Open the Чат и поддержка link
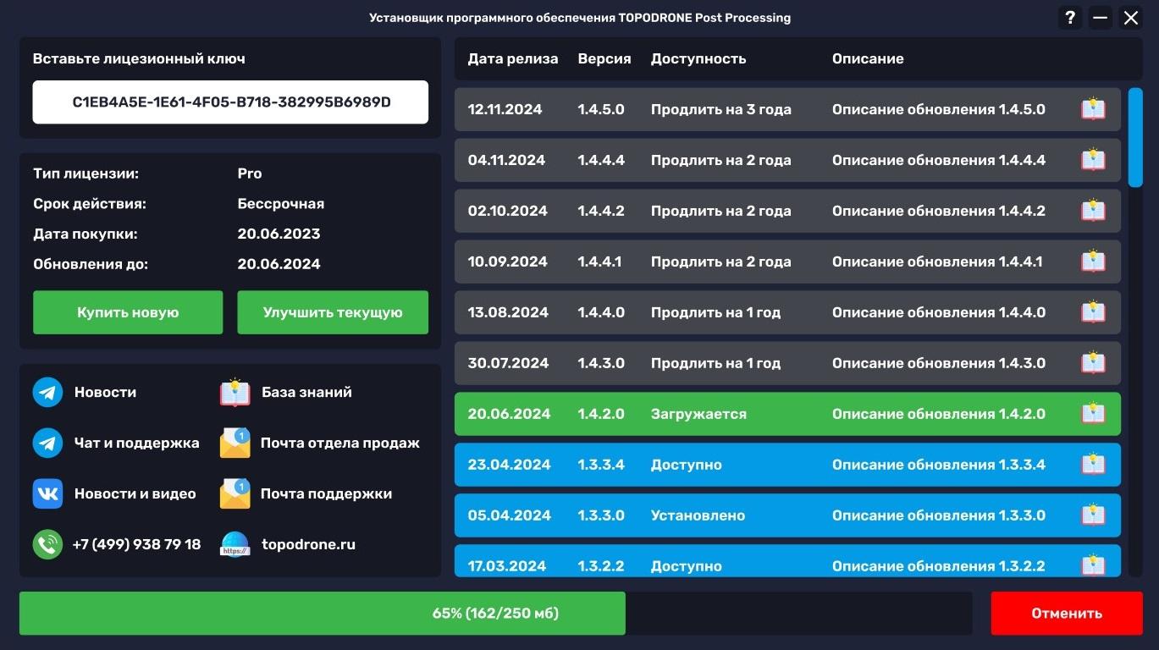1159x650 pixels. [136, 443]
